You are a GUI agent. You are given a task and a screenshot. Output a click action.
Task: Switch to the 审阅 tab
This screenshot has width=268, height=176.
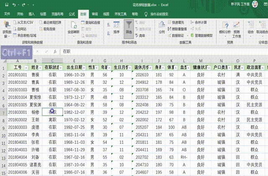tap(95, 14)
